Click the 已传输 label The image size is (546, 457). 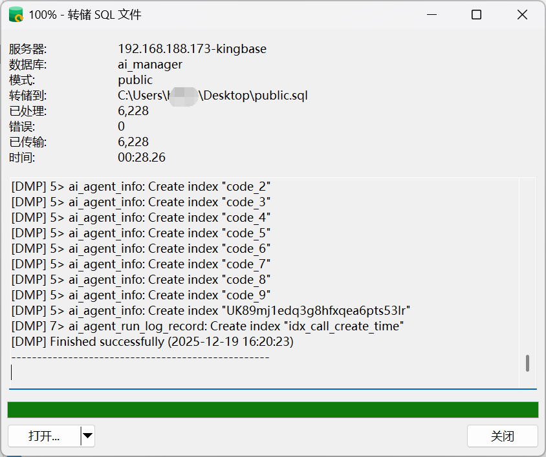(28, 142)
